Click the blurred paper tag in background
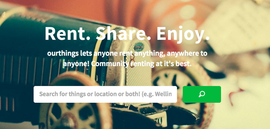This screenshot has height=129, width=270. [236, 26]
